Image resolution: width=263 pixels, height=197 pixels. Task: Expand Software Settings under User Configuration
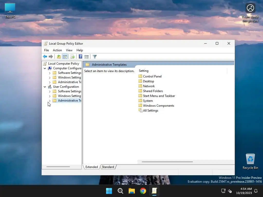point(50,92)
